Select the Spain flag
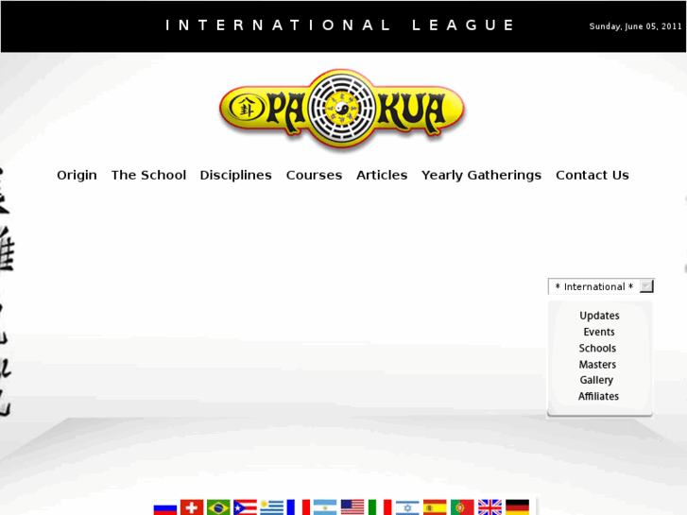This screenshot has height=515, width=687. [x=435, y=507]
